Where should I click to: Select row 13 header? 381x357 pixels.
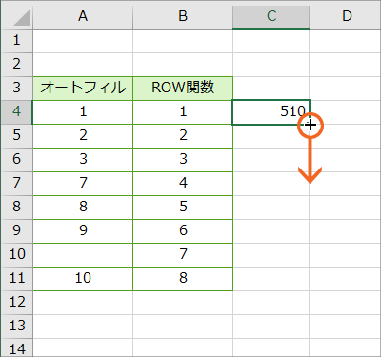click(x=16, y=327)
